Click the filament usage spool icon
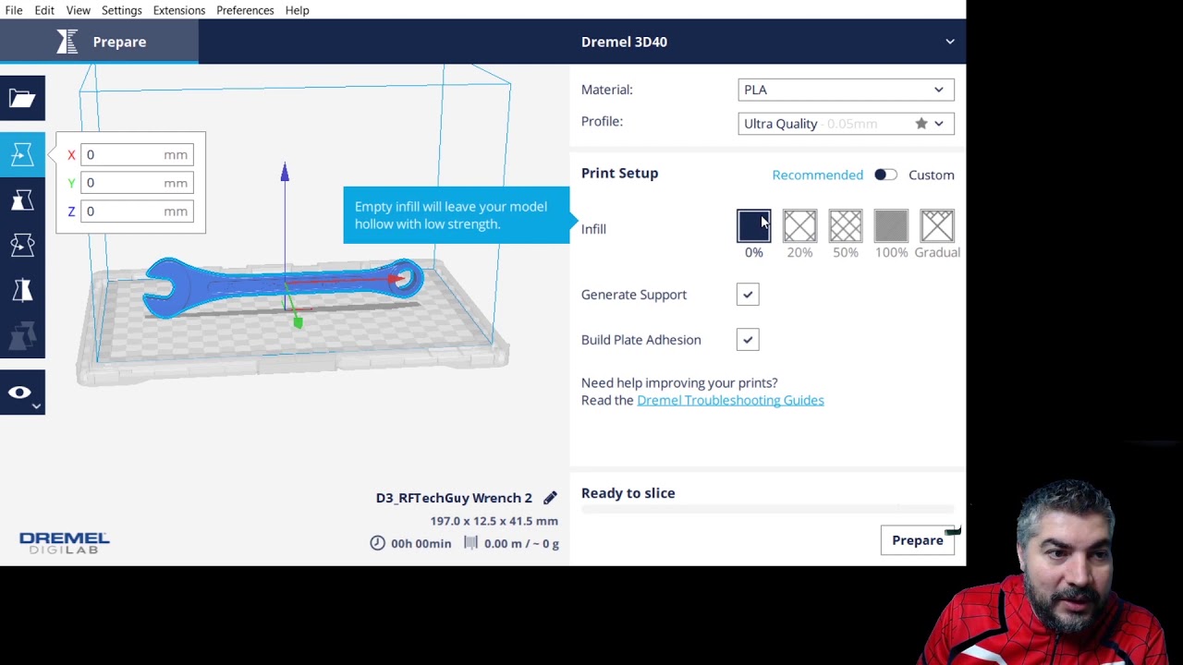Screen dimensions: 1183x665 pos(470,543)
